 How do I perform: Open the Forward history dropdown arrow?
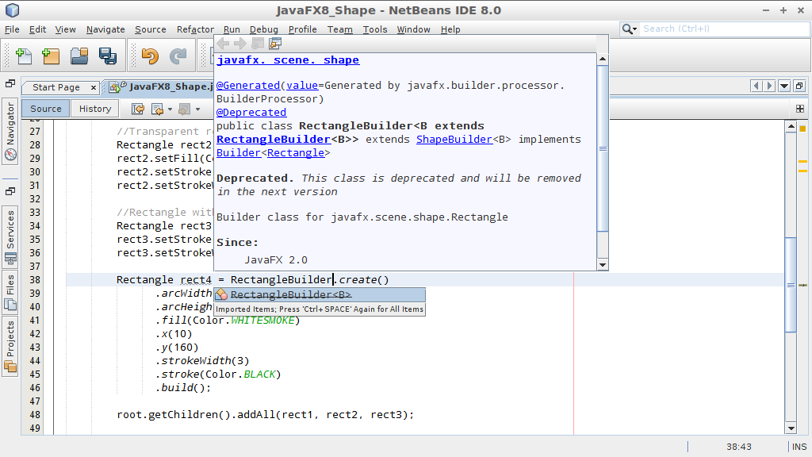click(197, 109)
